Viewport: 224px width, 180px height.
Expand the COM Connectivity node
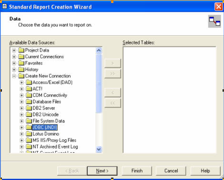click(x=21, y=95)
